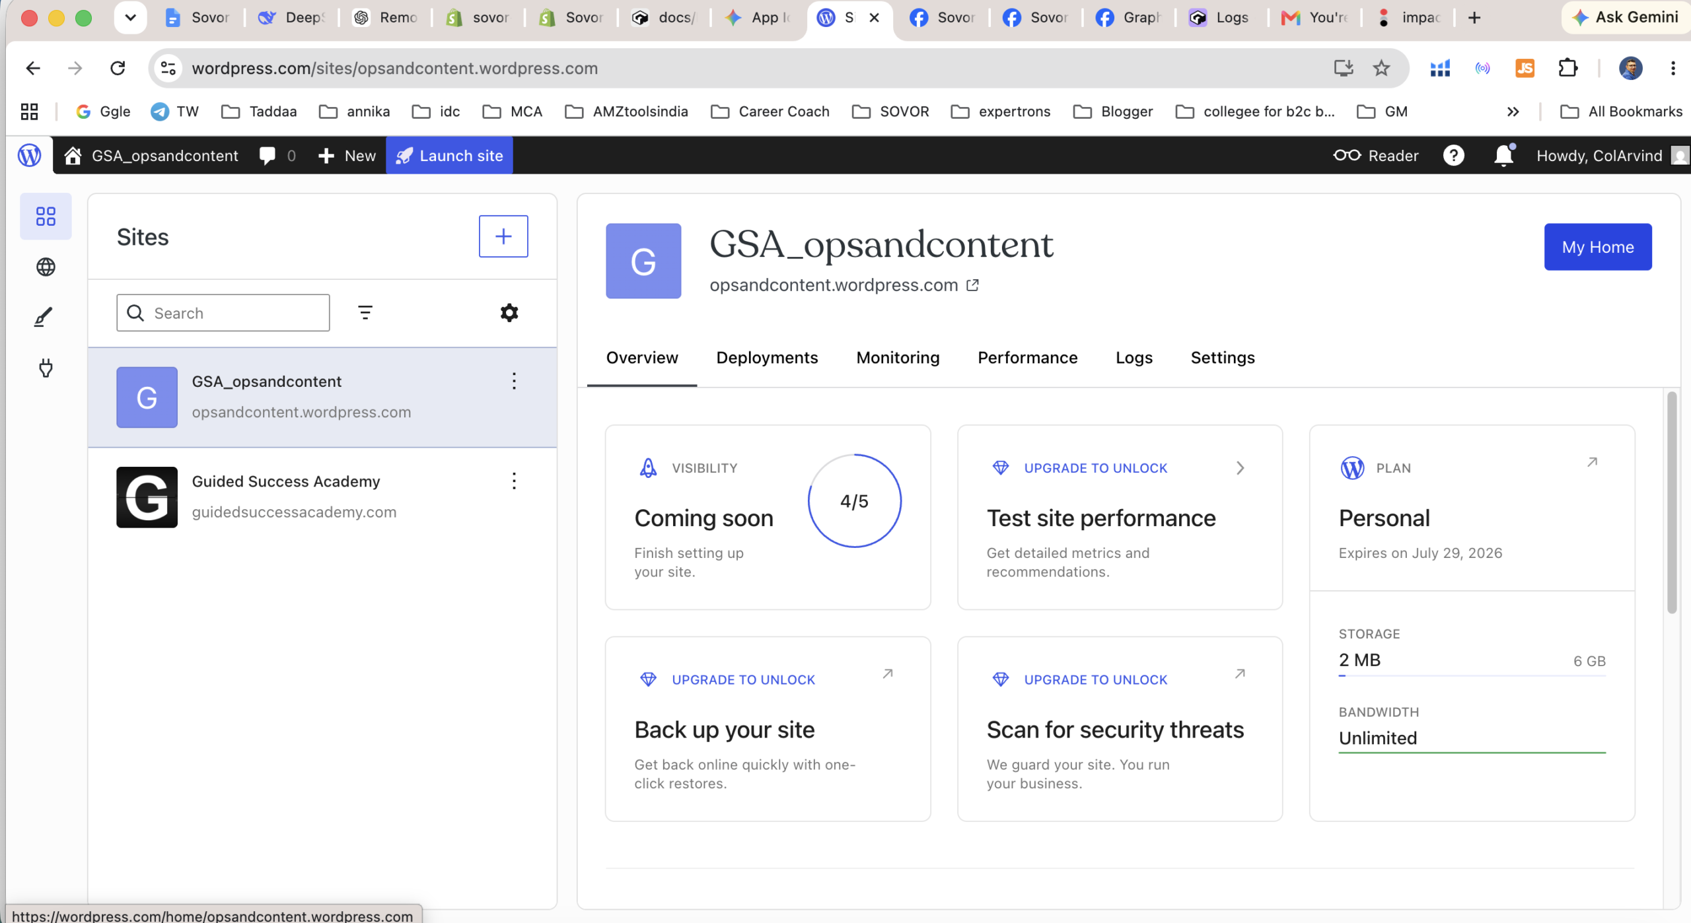The width and height of the screenshot is (1691, 923).
Task: Open the Chrome extensions puzzle icon
Action: pos(1567,68)
